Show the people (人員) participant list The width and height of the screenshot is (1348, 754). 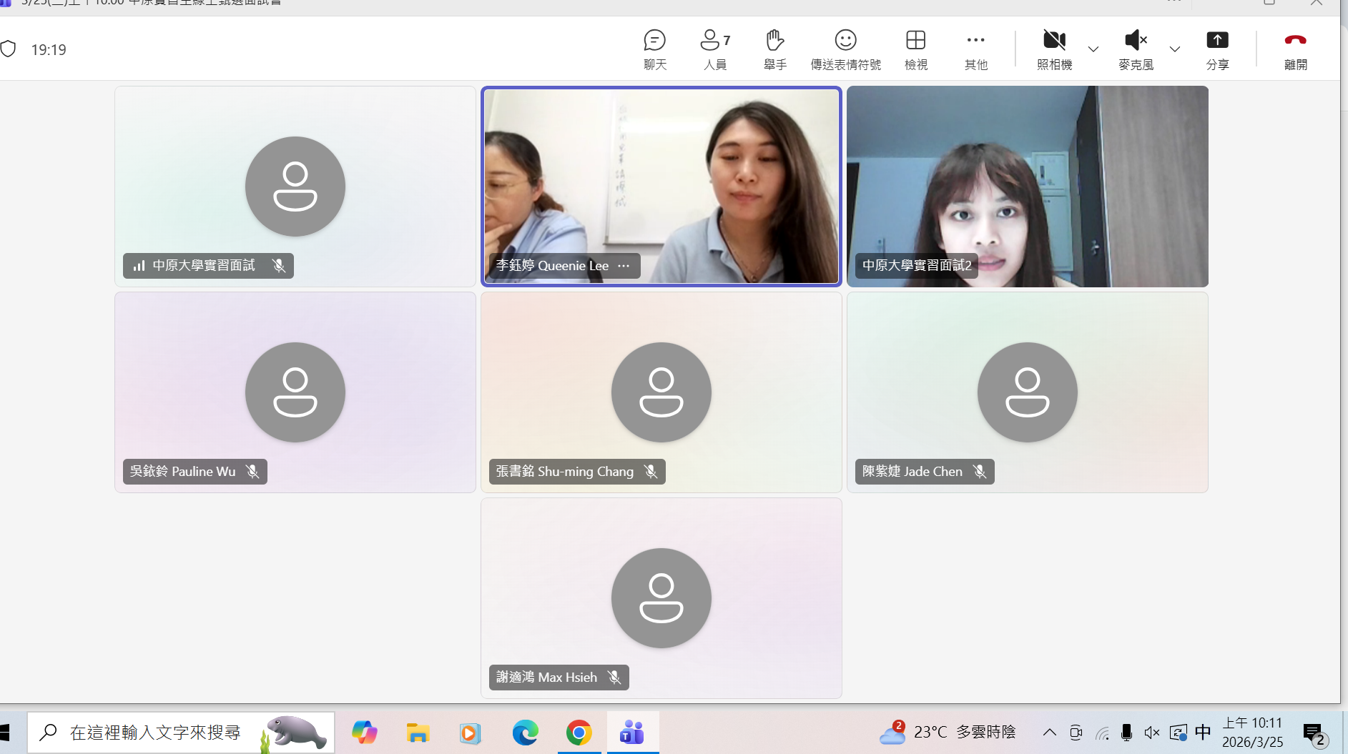[714, 49]
